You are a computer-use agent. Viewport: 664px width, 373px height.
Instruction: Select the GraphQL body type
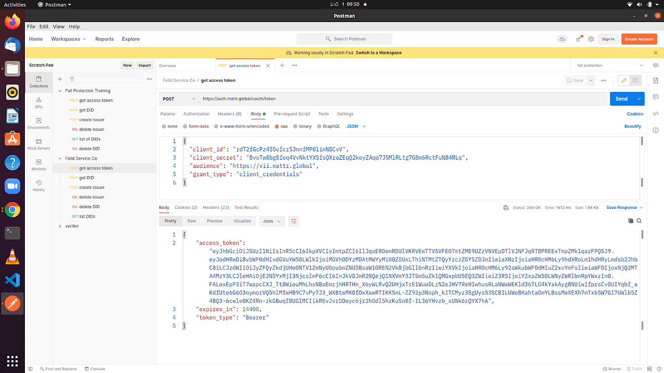[328, 127]
